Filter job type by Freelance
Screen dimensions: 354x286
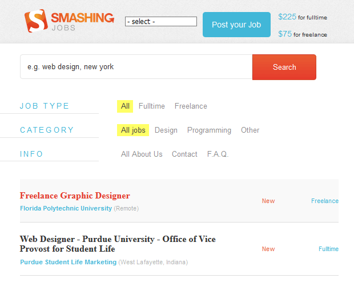pyautogui.click(x=191, y=106)
